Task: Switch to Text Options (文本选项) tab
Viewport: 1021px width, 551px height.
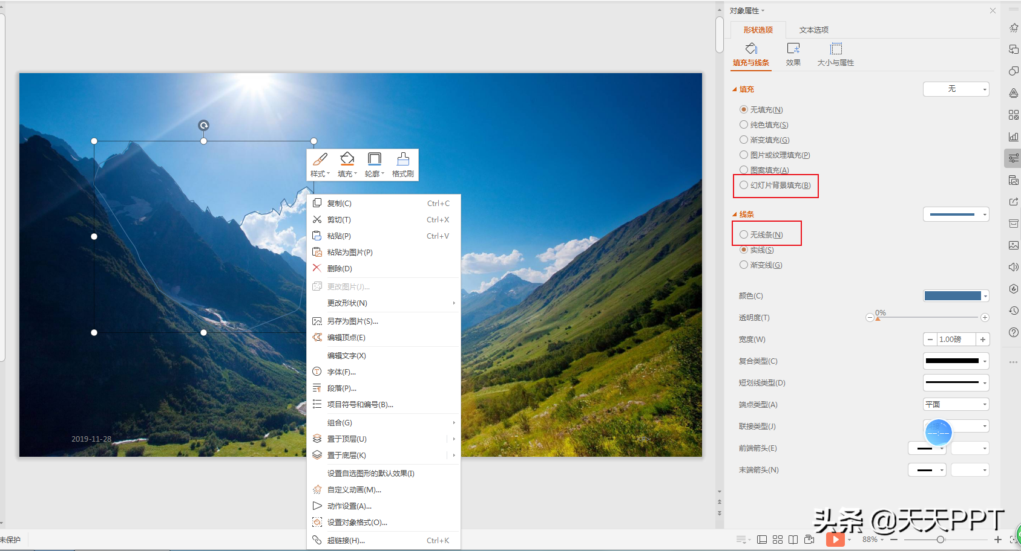Action: (x=813, y=30)
